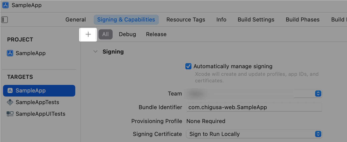Click the PROJECT section header

click(20, 40)
